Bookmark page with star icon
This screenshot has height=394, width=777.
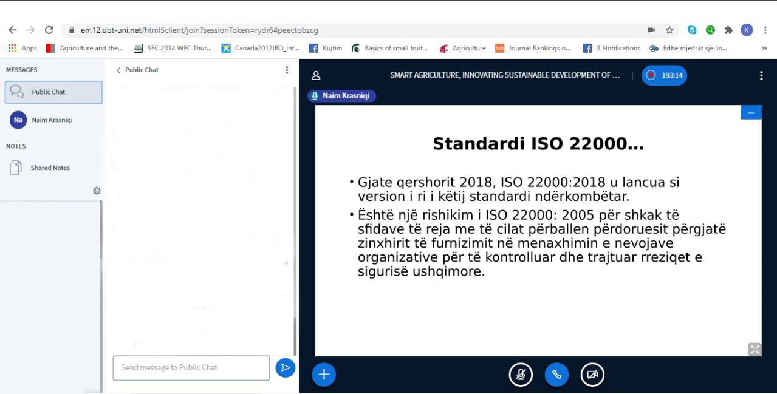point(669,30)
